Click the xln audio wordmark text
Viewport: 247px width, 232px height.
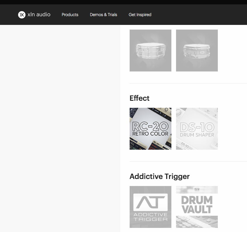[39, 15]
